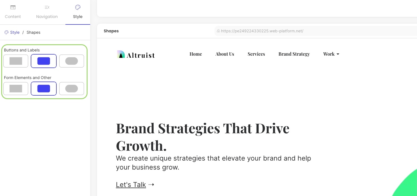417x196 pixels.
Task: Open the Home menu item
Action: [196, 54]
